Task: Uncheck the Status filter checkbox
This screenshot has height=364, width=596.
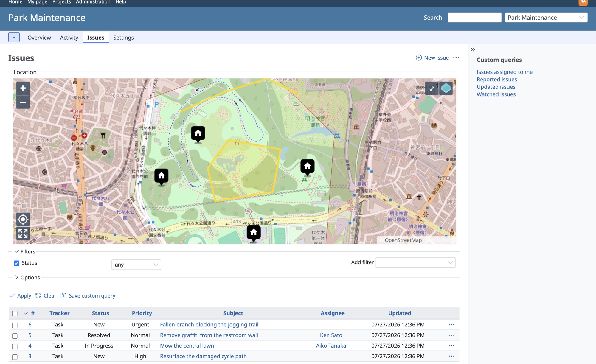Action: [17, 263]
